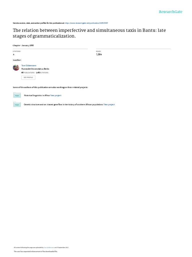Screen dimensions: 192x257
Task: Click the 1,483 Citations author stat
Action: click(x=42, y=73)
